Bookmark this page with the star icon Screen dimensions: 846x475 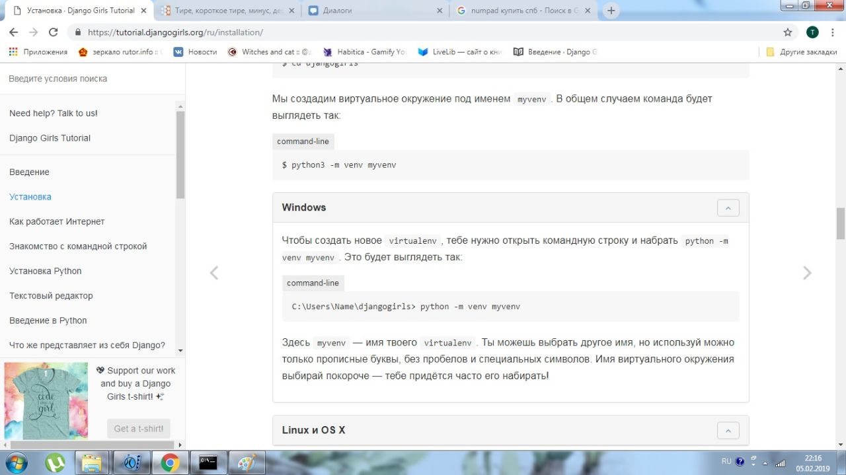[787, 32]
